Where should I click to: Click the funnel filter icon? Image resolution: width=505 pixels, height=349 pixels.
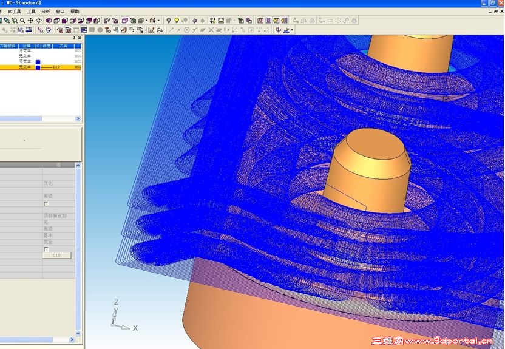tap(49, 30)
